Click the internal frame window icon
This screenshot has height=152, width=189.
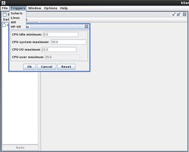[x=5, y=15]
